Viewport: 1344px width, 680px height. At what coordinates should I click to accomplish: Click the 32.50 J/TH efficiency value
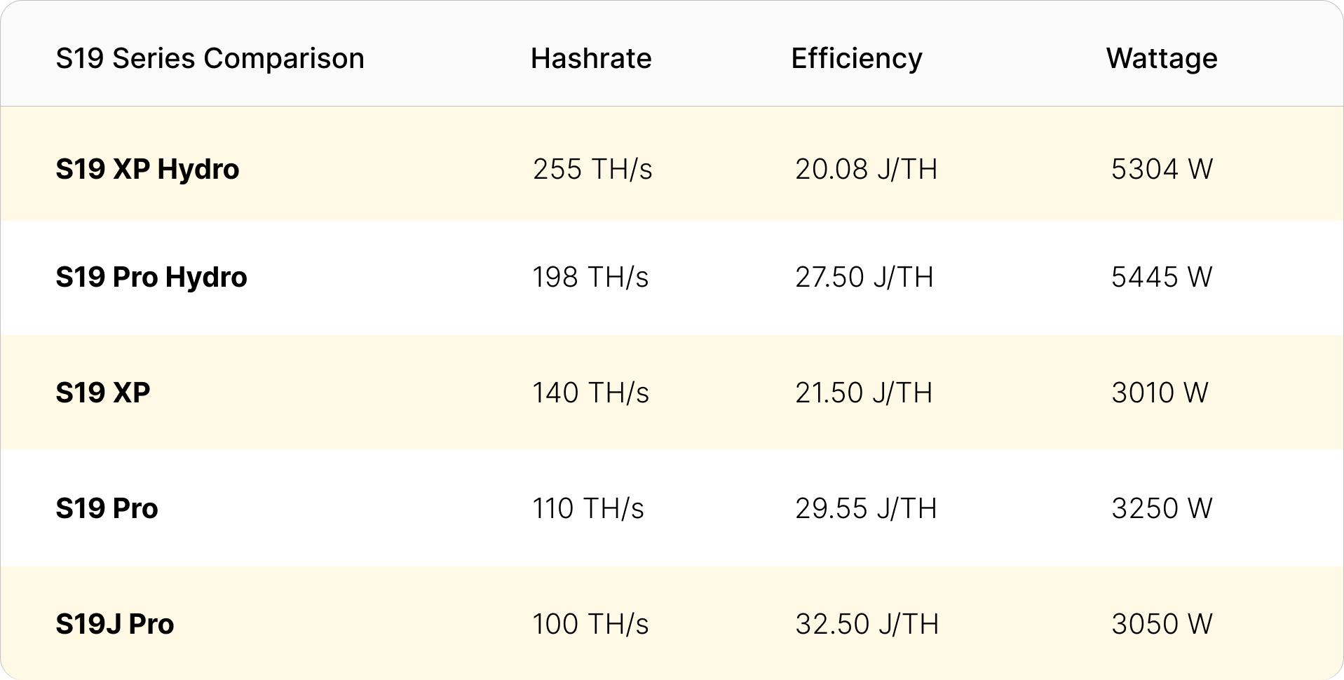tap(867, 624)
